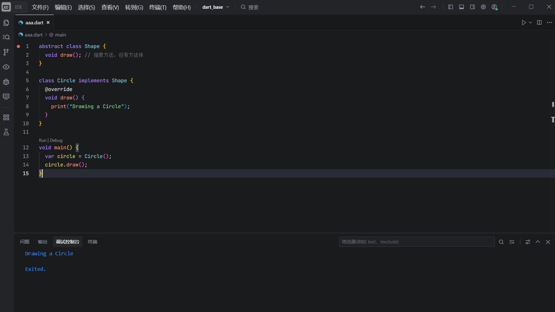This screenshot has width=555, height=312.
Task: Open the Extensions grid icon
Action: tap(6, 117)
